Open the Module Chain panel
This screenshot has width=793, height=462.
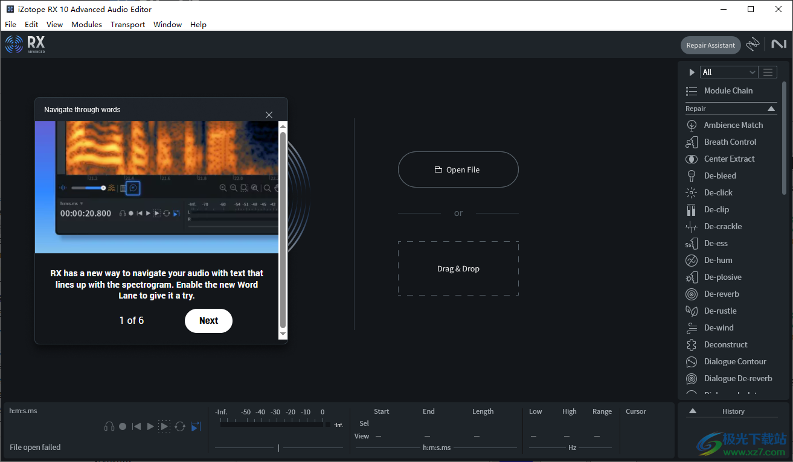coord(728,90)
